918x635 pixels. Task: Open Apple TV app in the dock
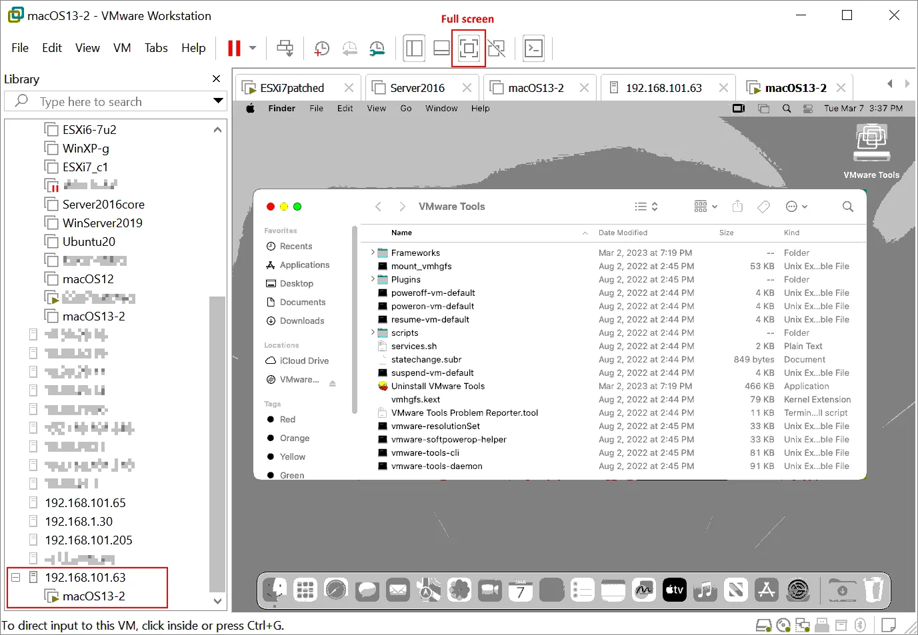click(x=675, y=589)
